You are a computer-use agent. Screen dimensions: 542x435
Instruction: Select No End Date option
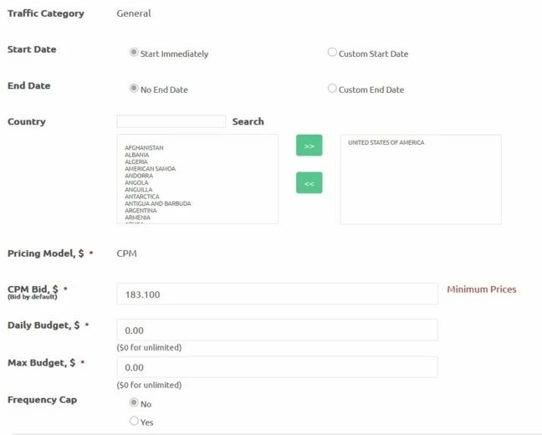(134, 89)
